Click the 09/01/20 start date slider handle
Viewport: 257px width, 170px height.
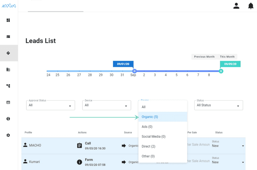coord(134,71)
